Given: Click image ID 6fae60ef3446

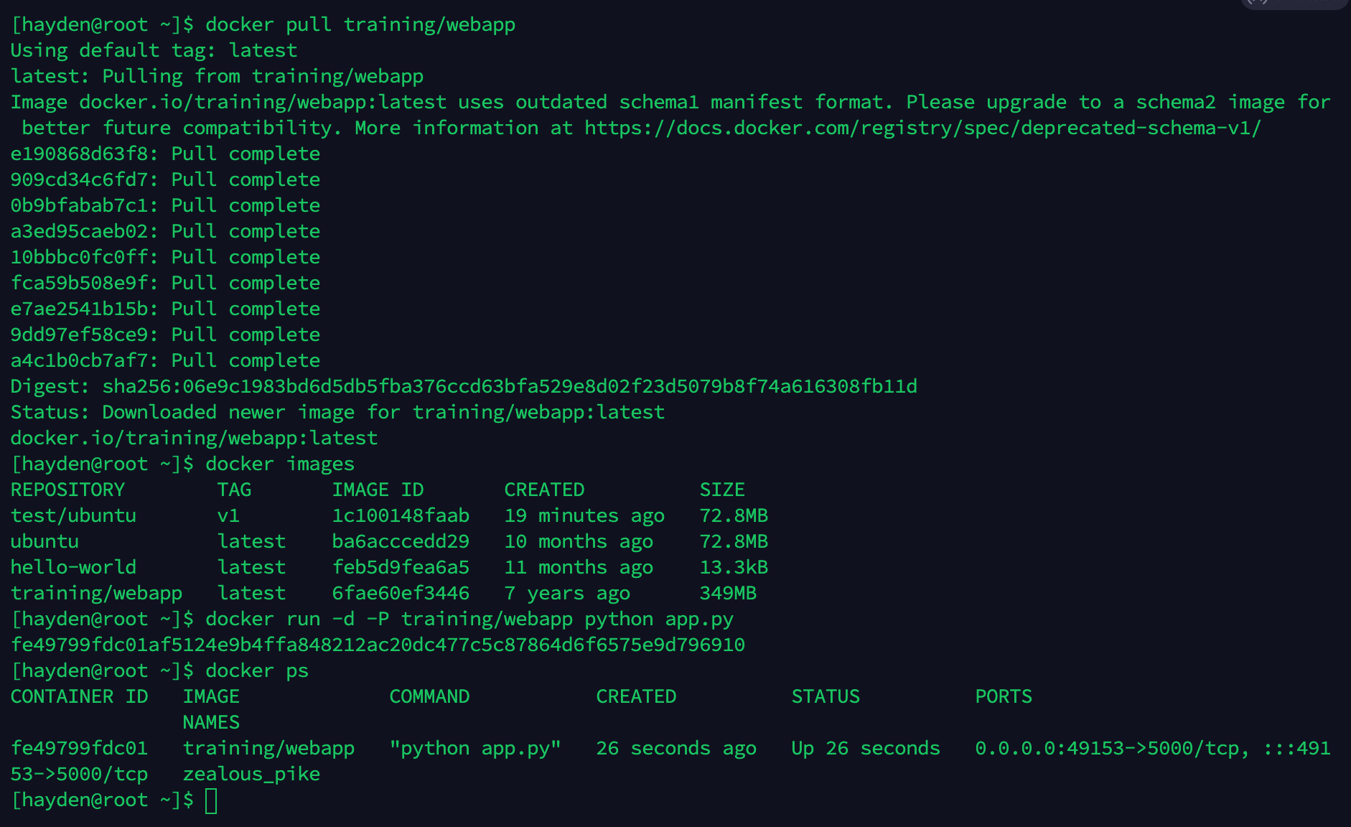Looking at the screenshot, I should click(x=401, y=594).
